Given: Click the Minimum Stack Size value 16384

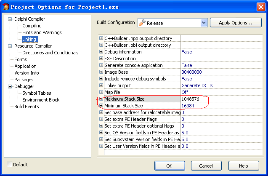Looking at the screenshot, I should (x=188, y=106).
